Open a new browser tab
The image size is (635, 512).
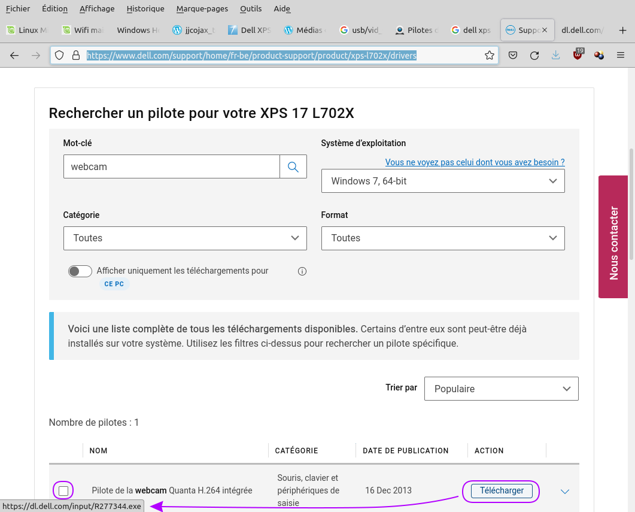pyautogui.click(x=622, y=30)
